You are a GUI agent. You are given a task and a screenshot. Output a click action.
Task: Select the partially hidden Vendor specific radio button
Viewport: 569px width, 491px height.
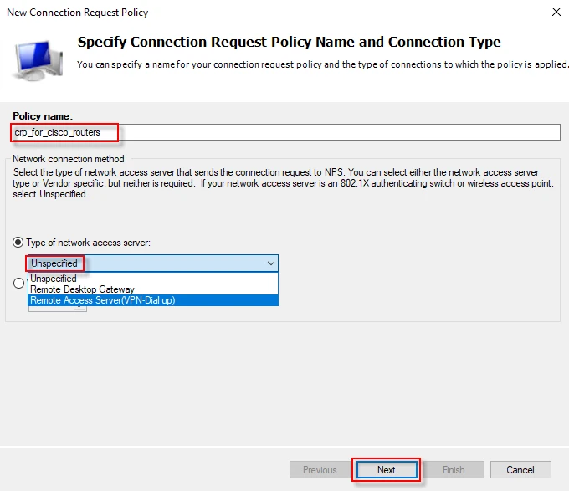[x=18, y=283]
